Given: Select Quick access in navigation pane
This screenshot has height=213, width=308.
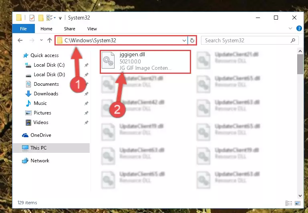Looking at the screenshot, I should [x=44, y=55].
